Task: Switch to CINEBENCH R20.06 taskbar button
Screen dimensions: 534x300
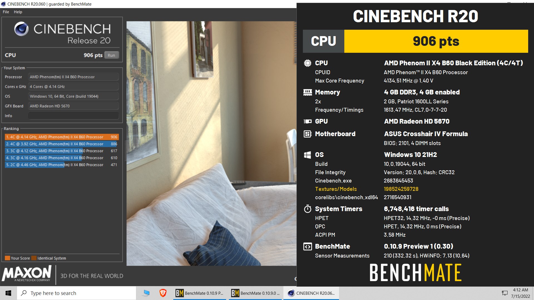Action: 311,293
